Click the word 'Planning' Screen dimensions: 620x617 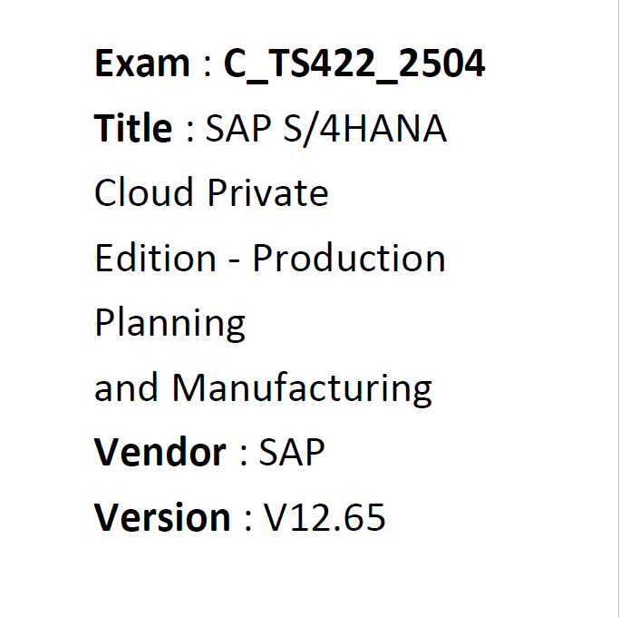click(170, 323)
